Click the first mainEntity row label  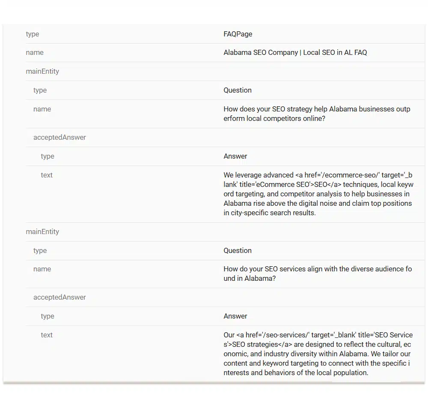(x=42, y=72)
